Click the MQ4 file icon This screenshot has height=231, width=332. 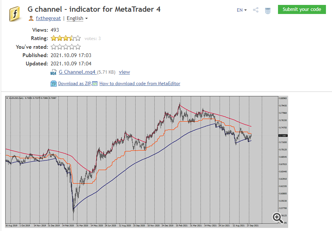[53, 72]
